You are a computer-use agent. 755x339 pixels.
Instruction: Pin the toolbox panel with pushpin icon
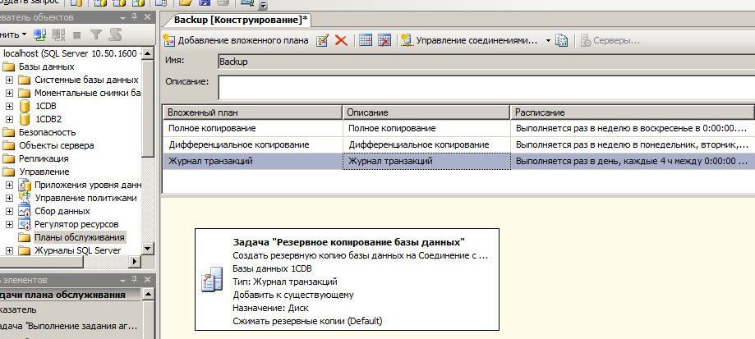[x=135, y=279]
